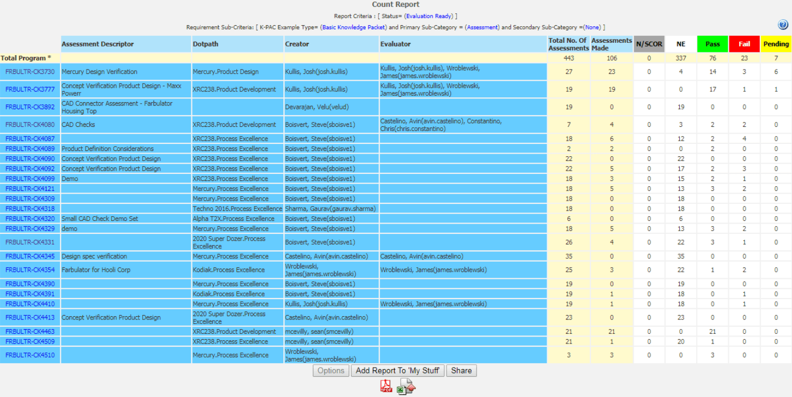Viewport: 792px width, 397px height.
Task: Open FRBULTR-CK4089 record link
Action: [x=30, y=149]
